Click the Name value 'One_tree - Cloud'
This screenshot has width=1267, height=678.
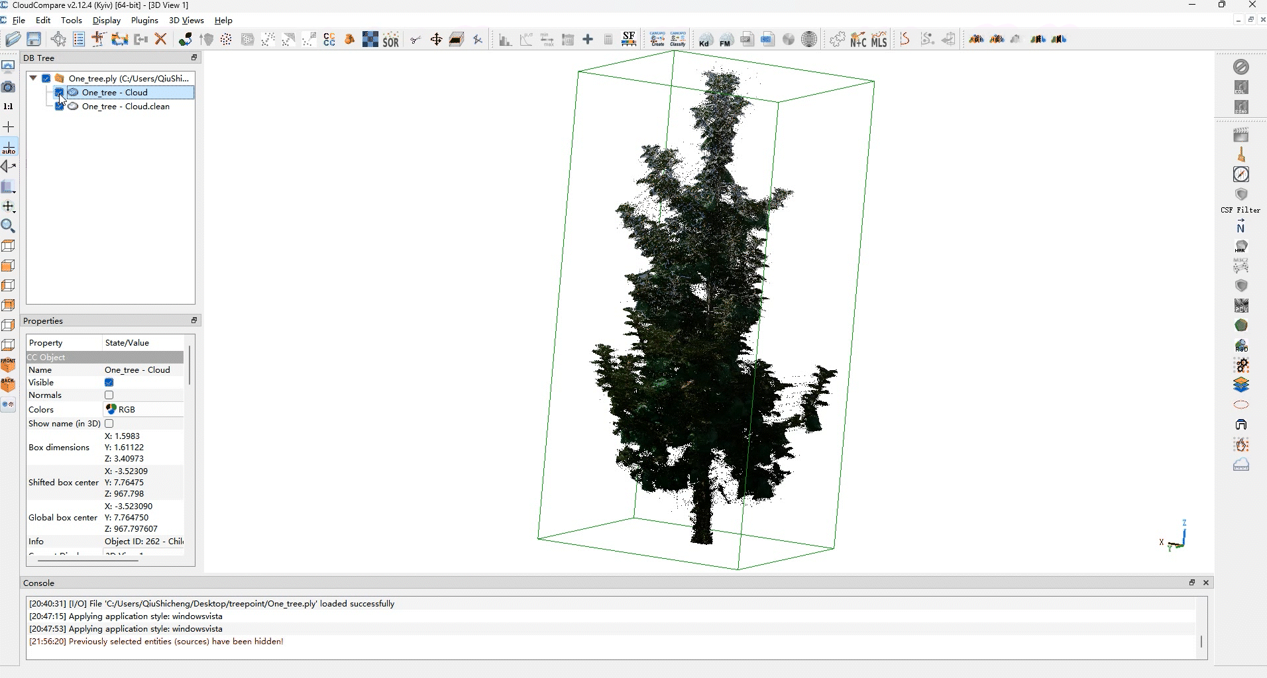pos(137,370)
